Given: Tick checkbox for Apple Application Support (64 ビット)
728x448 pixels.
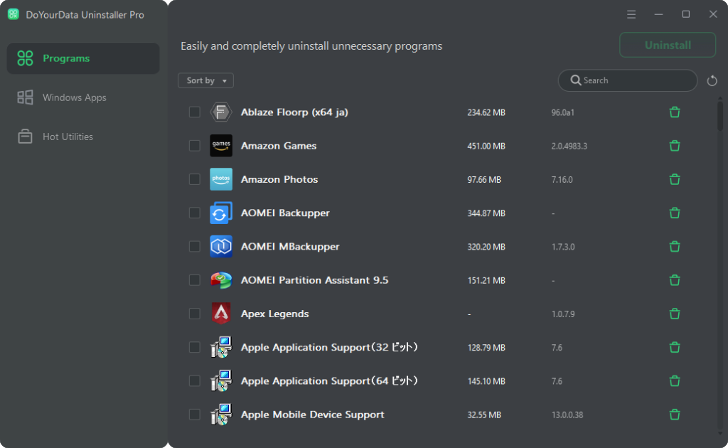Looking at the screenshot, I should [195, 381].
